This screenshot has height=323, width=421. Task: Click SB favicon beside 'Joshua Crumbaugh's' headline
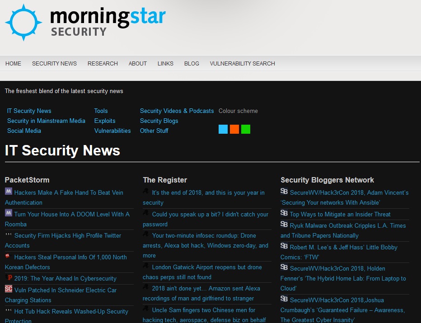pyautogui.click(x=284, y=299)
